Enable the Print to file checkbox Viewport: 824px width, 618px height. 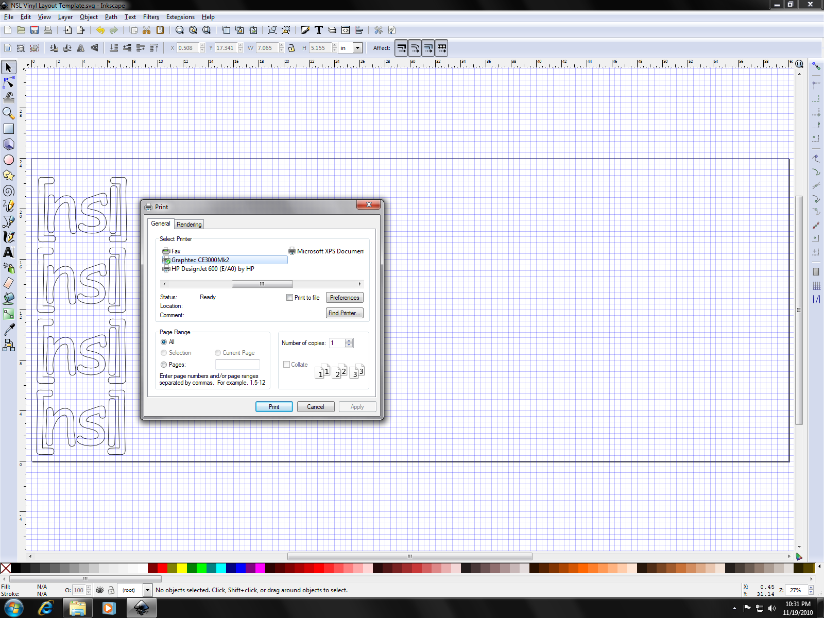[x=290, y=298]
